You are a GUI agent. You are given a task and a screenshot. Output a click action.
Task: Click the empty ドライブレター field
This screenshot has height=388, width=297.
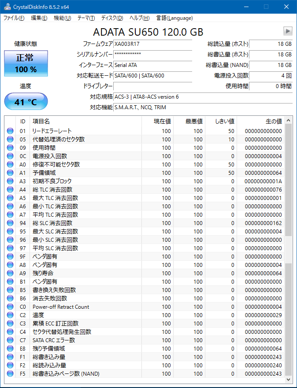153,86
